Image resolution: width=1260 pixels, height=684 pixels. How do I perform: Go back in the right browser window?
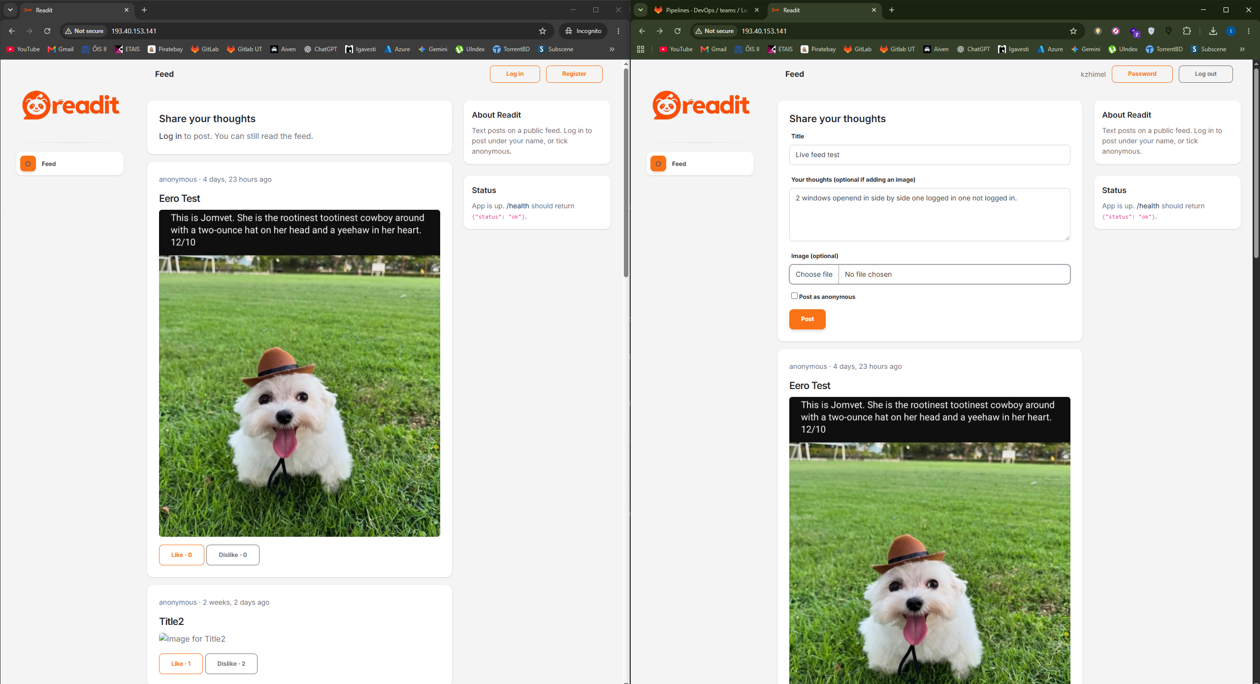coord(642,31)
